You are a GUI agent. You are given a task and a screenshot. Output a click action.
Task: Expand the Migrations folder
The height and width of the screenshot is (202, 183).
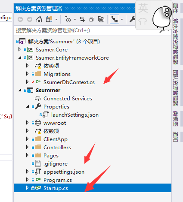pyautogui.click(x=27, y=74)
